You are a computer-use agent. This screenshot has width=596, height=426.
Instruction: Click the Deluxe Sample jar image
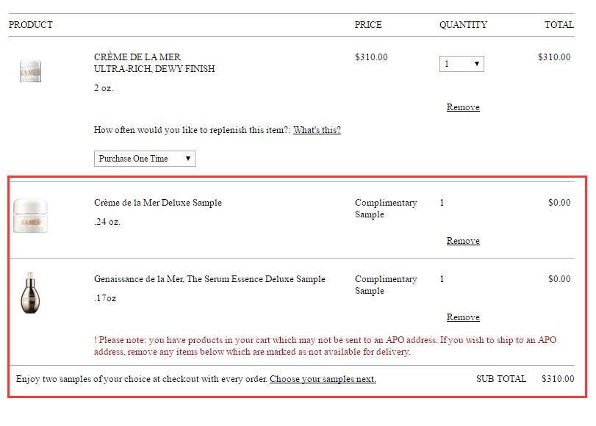coord(30,215)
